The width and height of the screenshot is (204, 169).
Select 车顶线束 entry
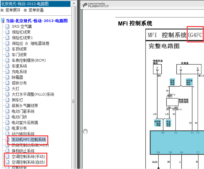point(19,49)
